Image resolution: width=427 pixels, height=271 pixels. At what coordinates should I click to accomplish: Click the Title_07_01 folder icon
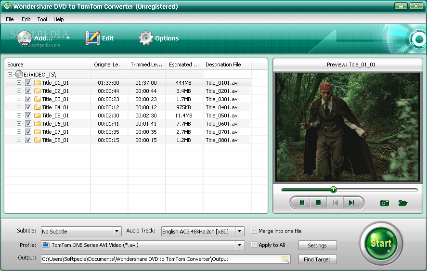click(x=37, y=131)
